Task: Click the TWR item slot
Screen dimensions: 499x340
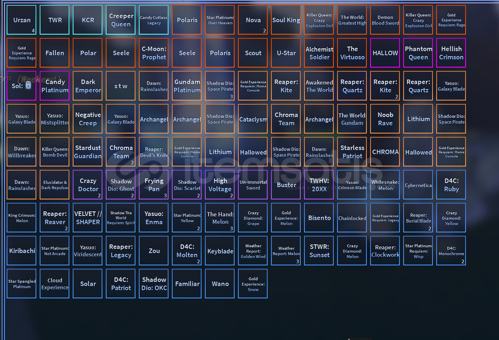Action: coord(55,20)
